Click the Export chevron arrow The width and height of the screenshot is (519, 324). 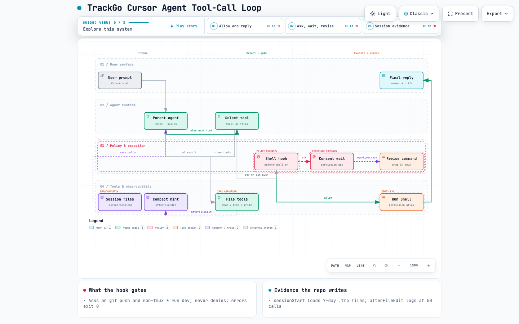tap(506, 14)
